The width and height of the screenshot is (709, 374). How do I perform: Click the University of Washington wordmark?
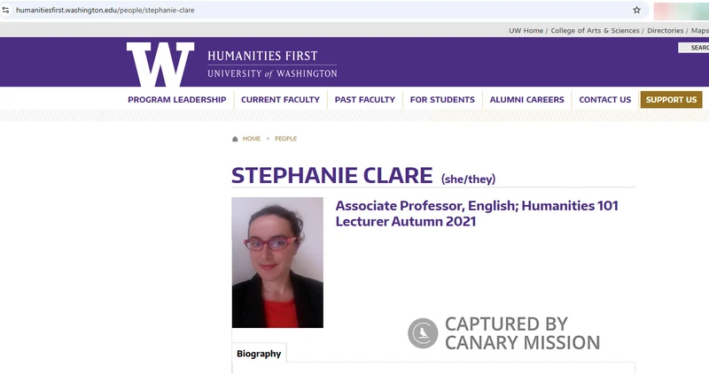click(272, 73)
